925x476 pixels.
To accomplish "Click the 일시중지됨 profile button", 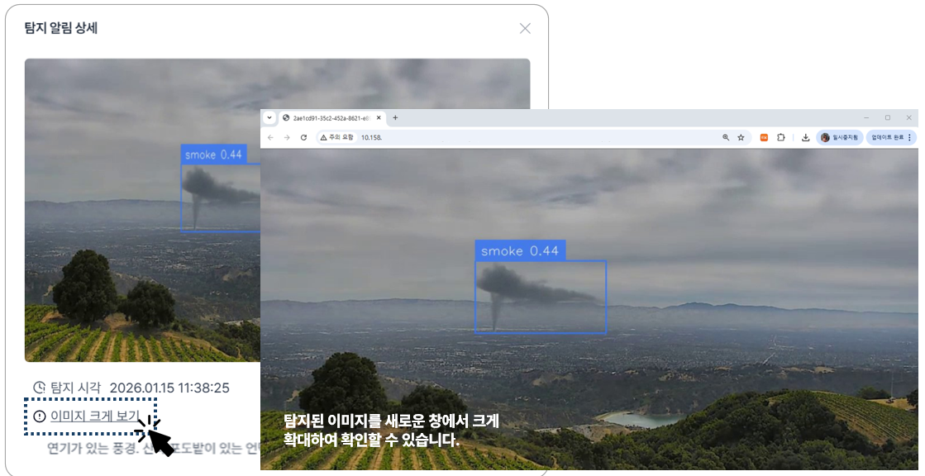I will click(x=840, y=137).
